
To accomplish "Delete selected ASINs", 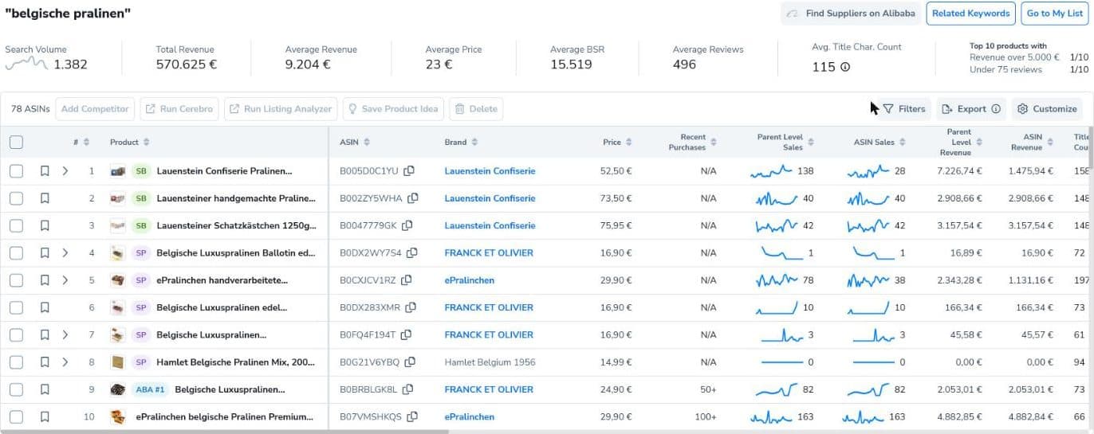I will [476, 109].
